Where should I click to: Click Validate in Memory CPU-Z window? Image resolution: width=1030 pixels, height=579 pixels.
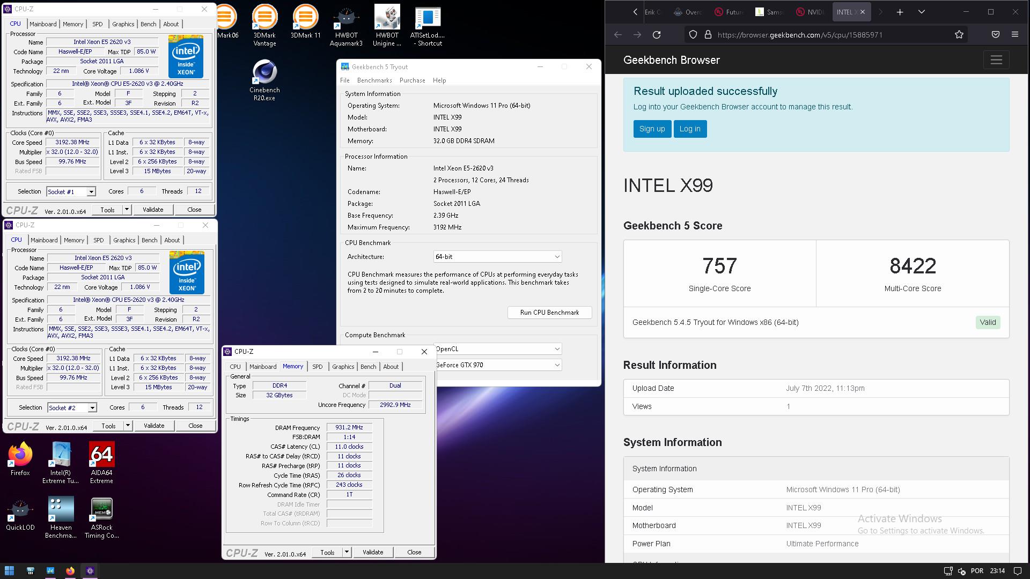click(x=373, y=552)
